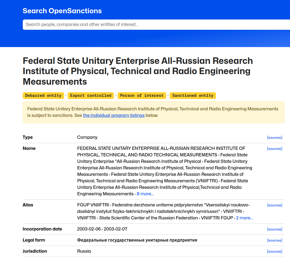
Task: Click the Export controlled tag
Action: click(x=91, y=96)
